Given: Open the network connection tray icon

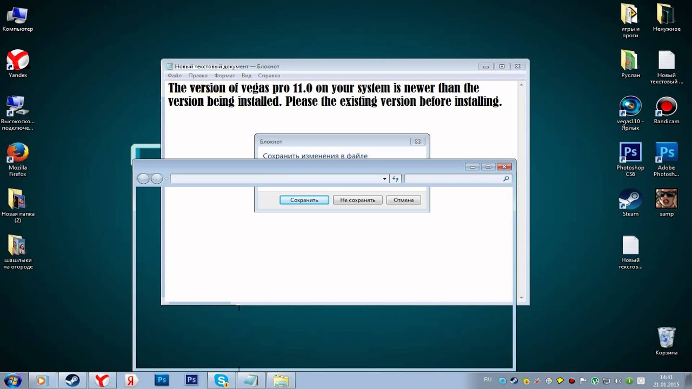Looking at the screenshot, I should point(607,381).
